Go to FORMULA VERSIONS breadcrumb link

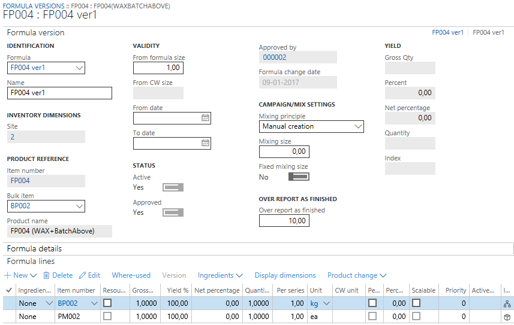(34, 6)
